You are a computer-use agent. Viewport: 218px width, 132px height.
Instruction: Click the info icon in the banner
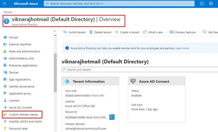coord(67,48)
